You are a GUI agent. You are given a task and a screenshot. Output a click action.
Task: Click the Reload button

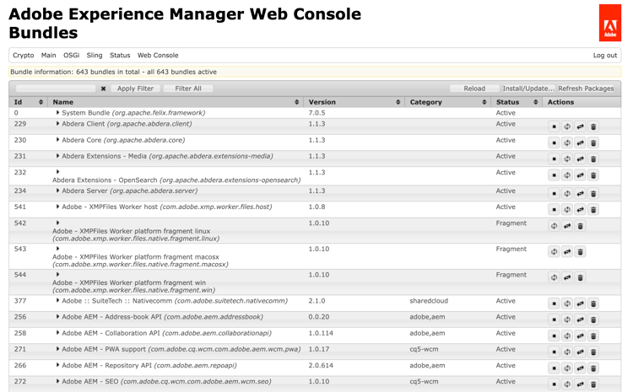click(474, 89)
